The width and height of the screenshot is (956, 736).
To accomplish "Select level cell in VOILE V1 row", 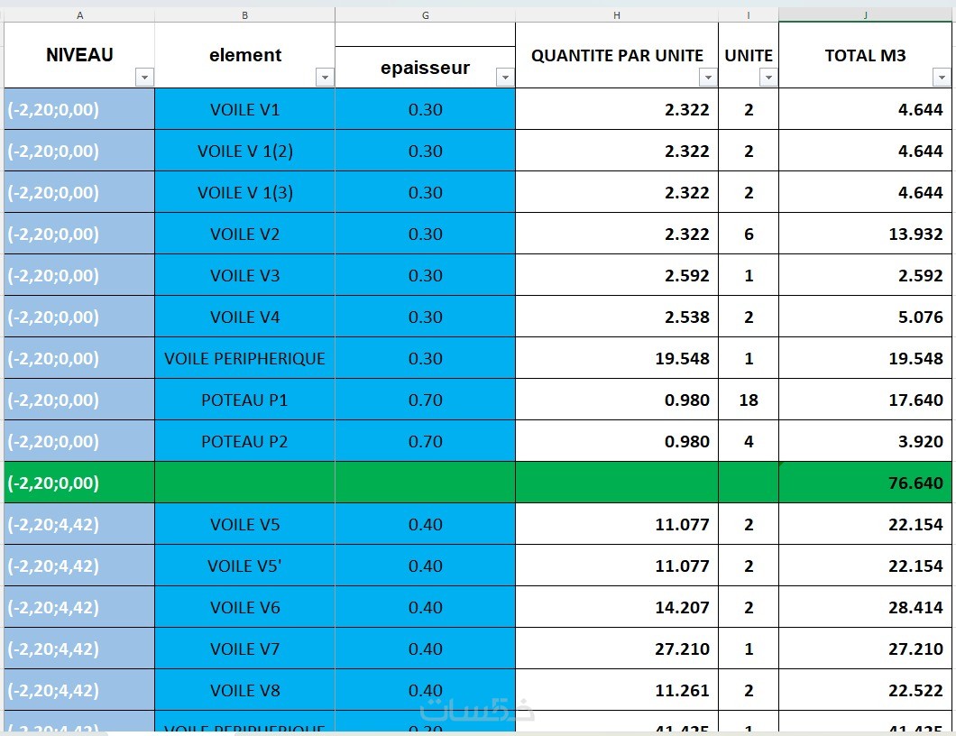I will point(79,109).
